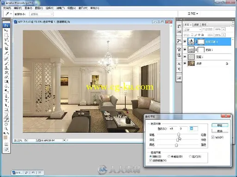
Task: Change screen mode at toolbox bottom
Action: tap(6, 149)
